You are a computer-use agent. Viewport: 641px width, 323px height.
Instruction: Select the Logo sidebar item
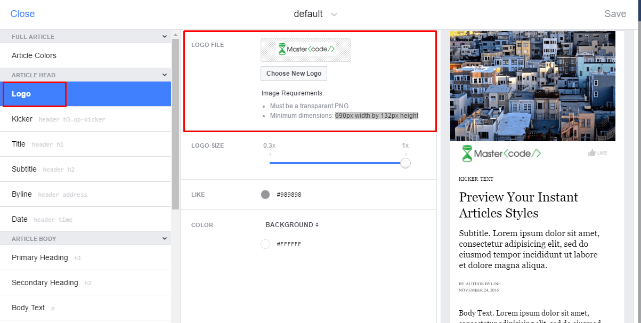point(85,94)
